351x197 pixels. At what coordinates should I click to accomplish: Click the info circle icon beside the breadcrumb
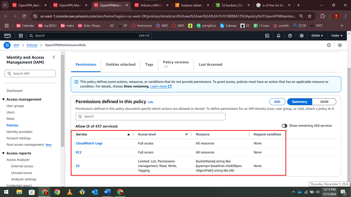click(x=329, y=45)
